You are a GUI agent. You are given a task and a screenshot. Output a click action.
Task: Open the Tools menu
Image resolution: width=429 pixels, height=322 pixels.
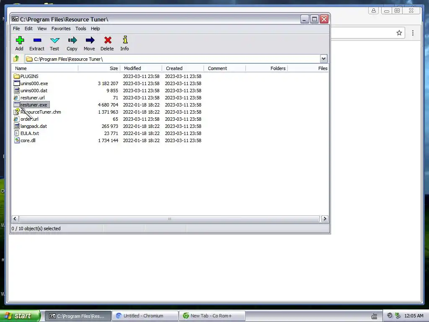point(81,29)
